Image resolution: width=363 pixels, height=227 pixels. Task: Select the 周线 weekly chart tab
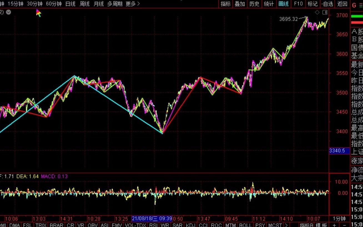[84, 4]
